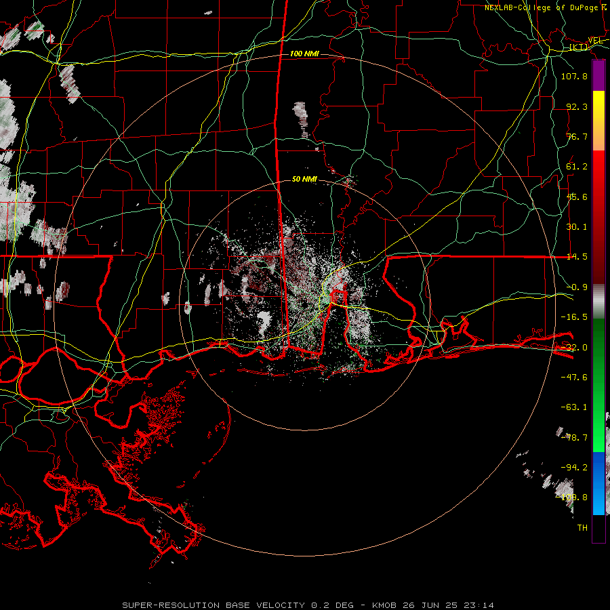Select the -47.6 scale value

(574, 378)
